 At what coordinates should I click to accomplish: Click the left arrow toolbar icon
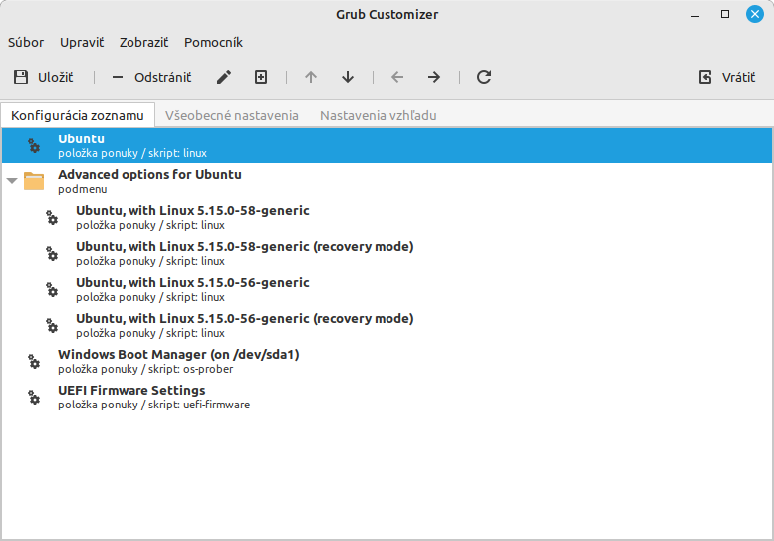pyautogui.click(x=397, y=77)
